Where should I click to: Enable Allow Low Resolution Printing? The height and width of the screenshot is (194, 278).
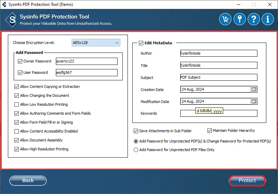17,104
